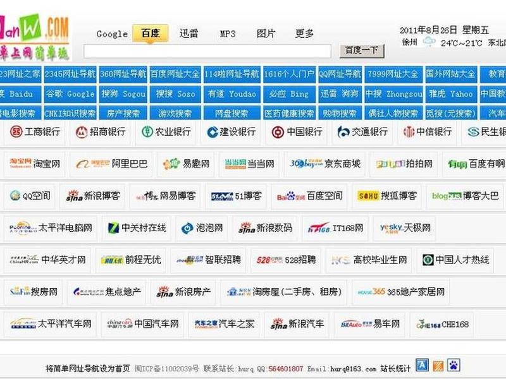The height and width of the screenshot is (379, 506).
Task: Open 站长统计 footer link
Action: (395, 368)
